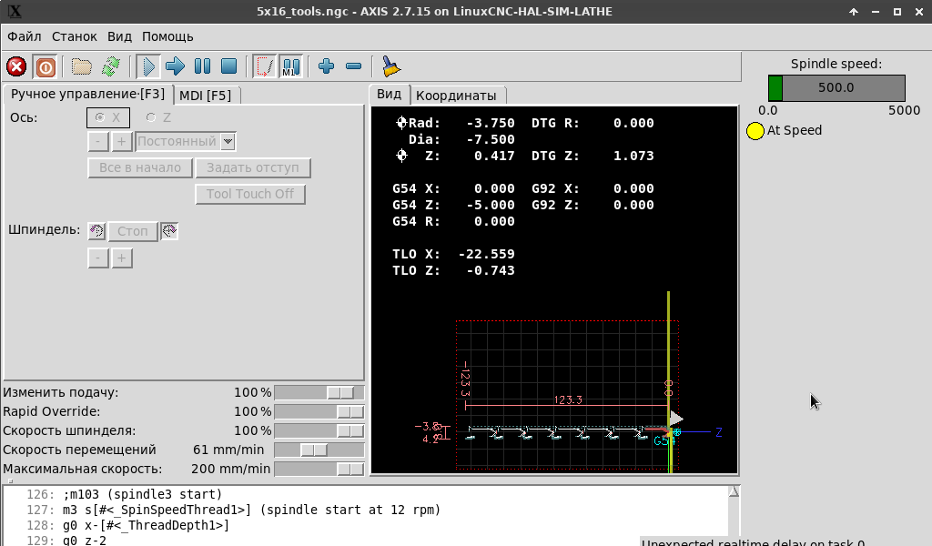932x546 pixels.
Task: Open the Вид menu
Action: click(x=119, y=36)
